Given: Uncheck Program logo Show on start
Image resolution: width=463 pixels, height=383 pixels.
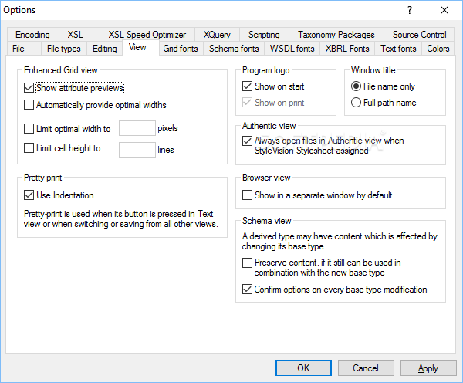Looking at the screenshot, I should (x=247, y=86).
